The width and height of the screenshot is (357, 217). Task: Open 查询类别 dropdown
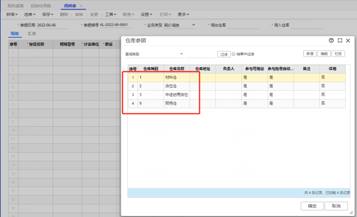coord(154,54)
